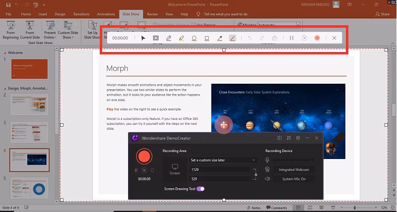Select the spotlight tool in drawing toolbar
397x212 pixels.
pyautogui.click(x=156, y=38)
